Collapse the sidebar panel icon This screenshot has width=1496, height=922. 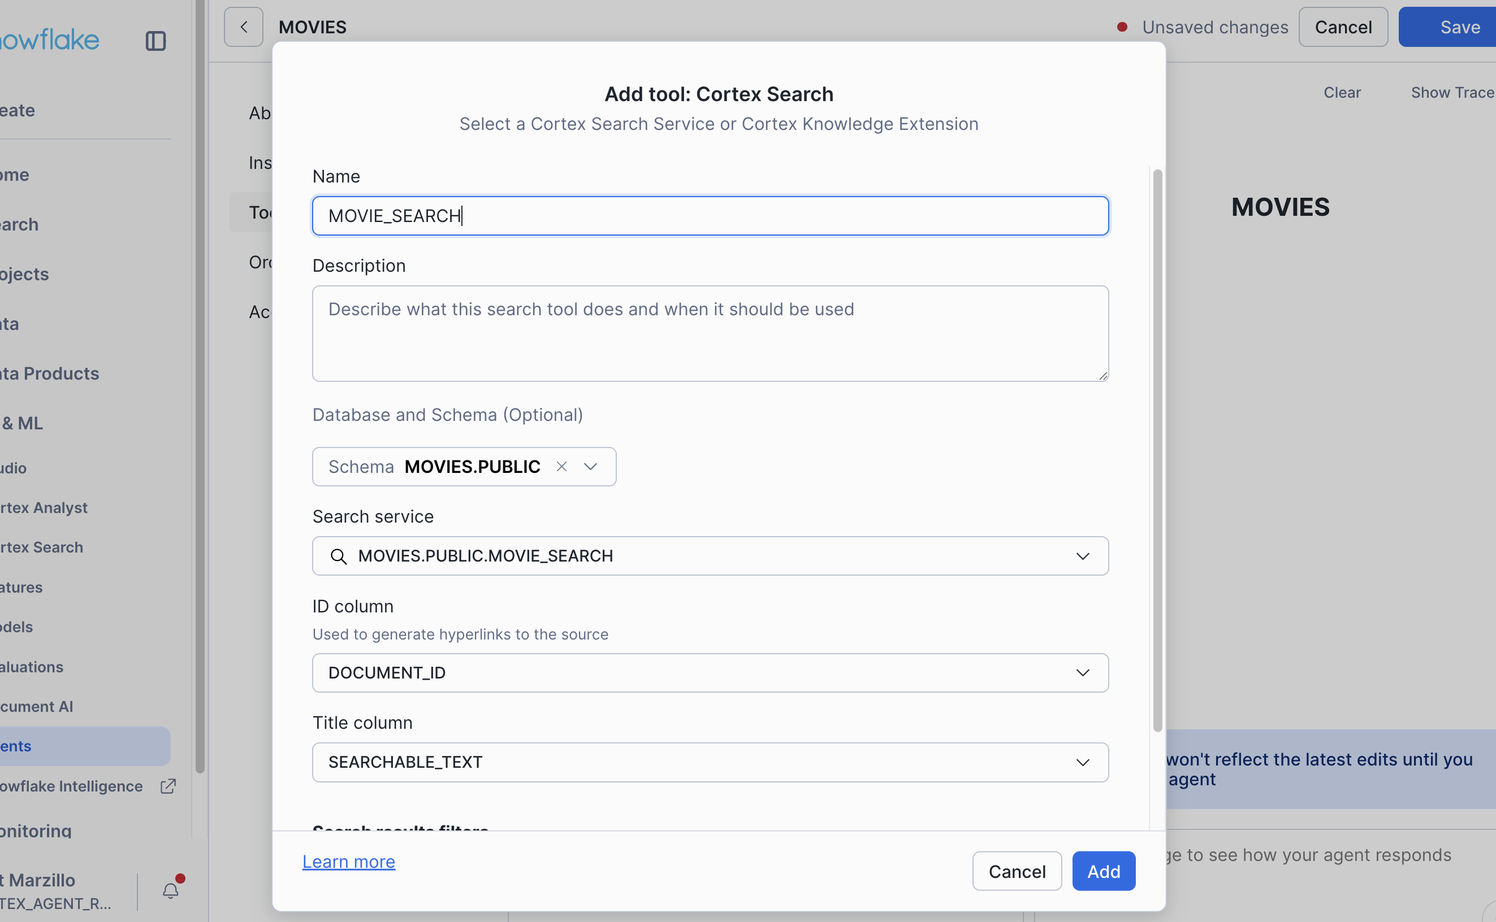click(x=155, y=41)
